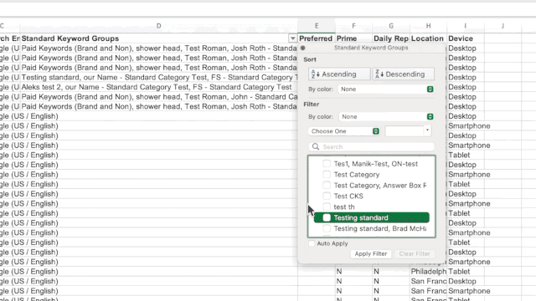This screenshot has width=536, height=301.
Task: Click the Apply Filter button
Action: 370,253
